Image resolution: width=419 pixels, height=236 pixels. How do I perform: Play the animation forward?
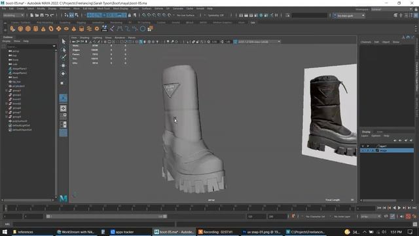click(x=399, y=208)
